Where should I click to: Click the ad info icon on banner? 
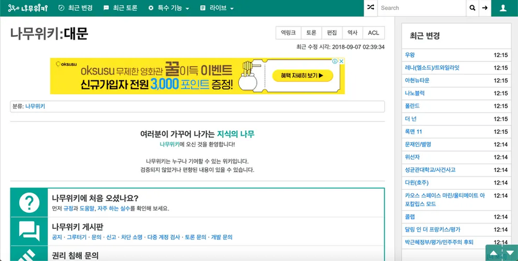tap(334, 62)
